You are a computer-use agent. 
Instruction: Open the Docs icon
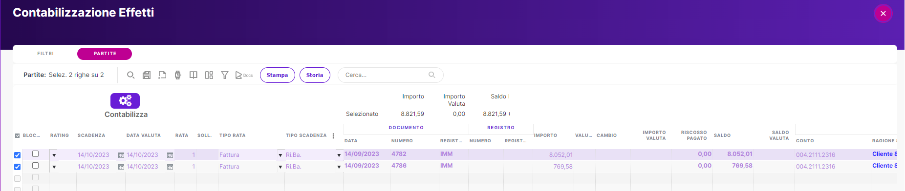244,75
